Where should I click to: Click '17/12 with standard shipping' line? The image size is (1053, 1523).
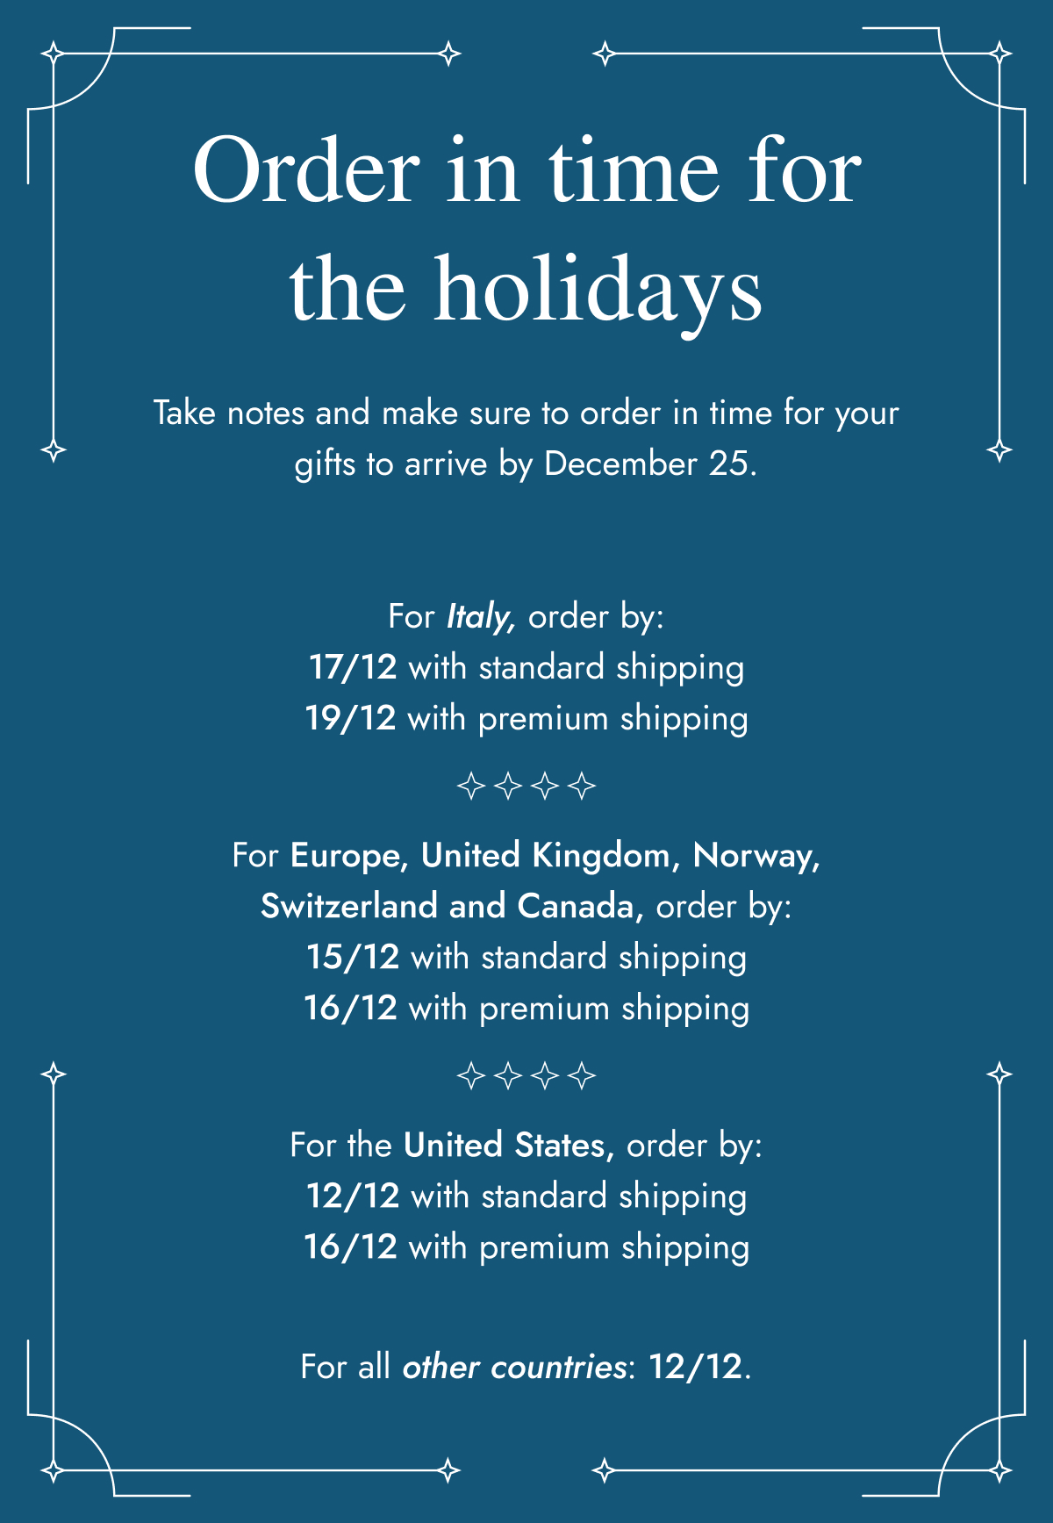tap(526, 668)
